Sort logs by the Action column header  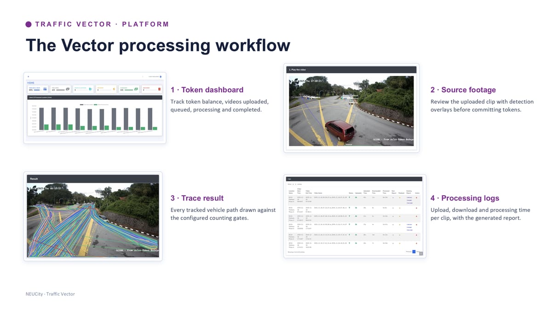pyautogui.click(x=417, y=193)
